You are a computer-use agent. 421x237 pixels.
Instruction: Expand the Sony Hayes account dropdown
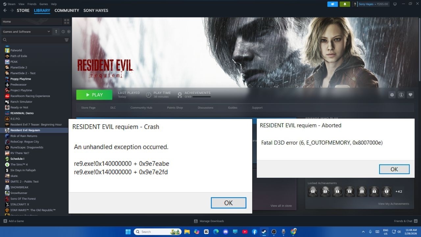[373, 4]
